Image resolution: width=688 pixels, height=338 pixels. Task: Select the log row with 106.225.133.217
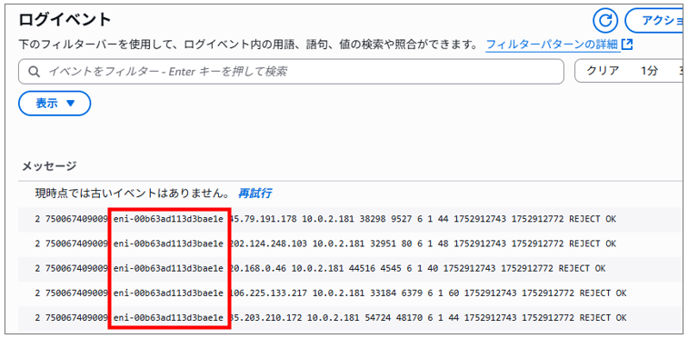pyautogui.click(x=351, y=293)
